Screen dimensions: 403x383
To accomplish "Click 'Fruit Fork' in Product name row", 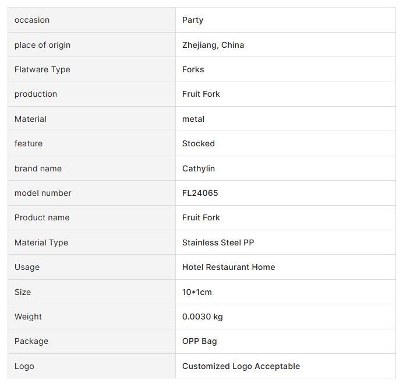I will pyautogui.click(x=201, y=217).
